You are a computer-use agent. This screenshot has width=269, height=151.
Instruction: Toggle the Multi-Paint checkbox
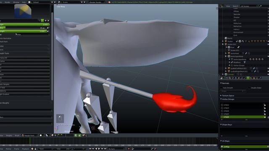click(x=4, y=42)
